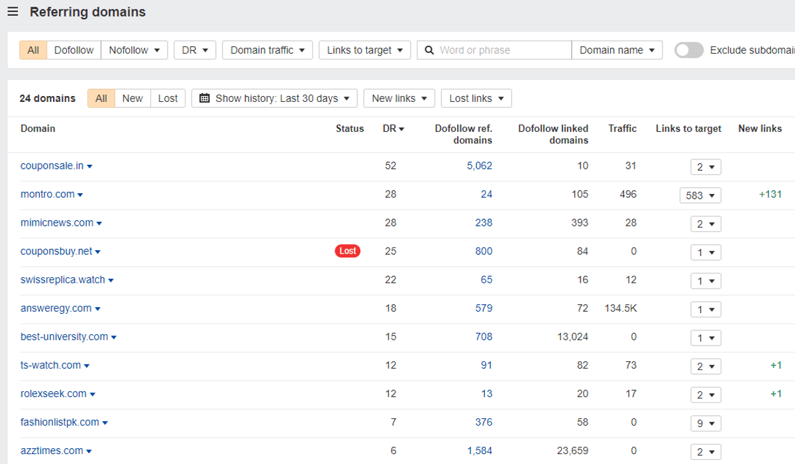This screenshot has height=464, width=795.
Task: Open the Domain traffic filter dropdown
Action: (268, 50)
